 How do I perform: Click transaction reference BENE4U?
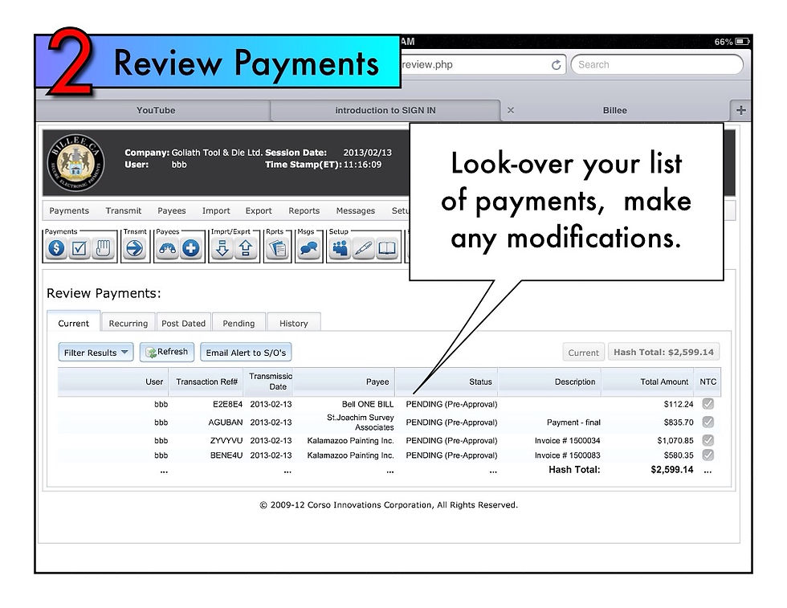[226, 455]
